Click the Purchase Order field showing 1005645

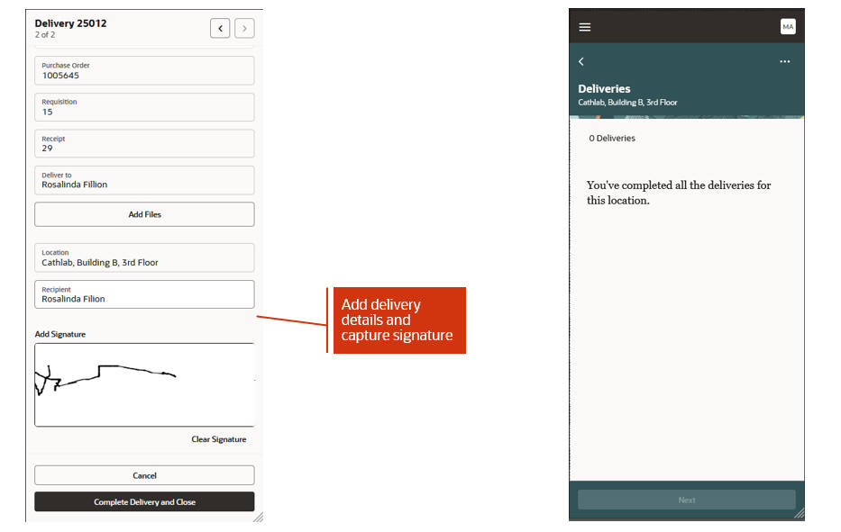tap(144, 70)
